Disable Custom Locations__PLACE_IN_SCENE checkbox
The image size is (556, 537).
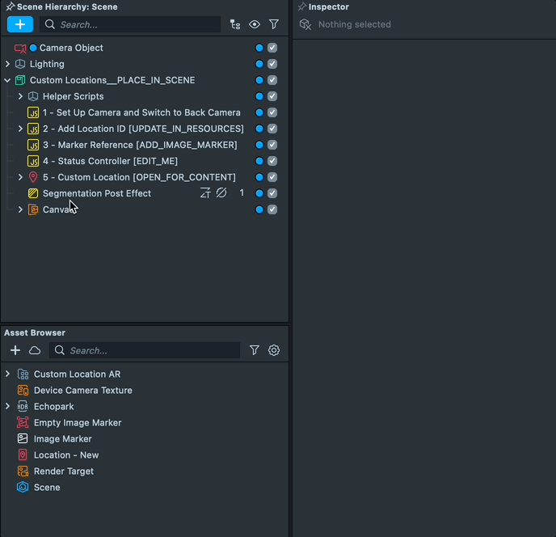pyautogui.click(x=272, y=80)
